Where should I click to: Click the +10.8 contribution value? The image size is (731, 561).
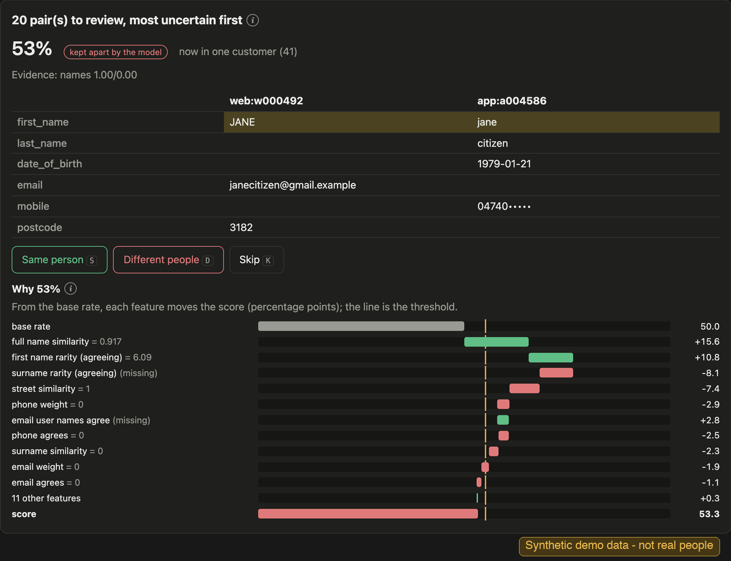(x=706, y=357)
